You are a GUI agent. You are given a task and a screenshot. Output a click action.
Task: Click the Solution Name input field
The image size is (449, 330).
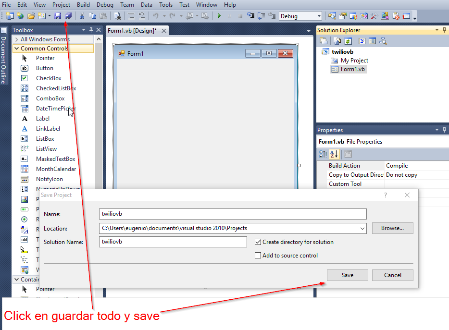coord(173,242)
